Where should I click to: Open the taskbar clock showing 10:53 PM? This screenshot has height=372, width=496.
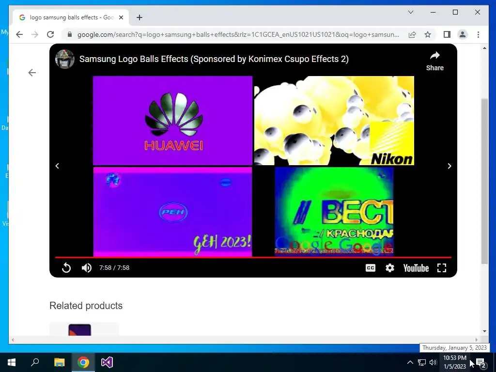pos(454,362)
